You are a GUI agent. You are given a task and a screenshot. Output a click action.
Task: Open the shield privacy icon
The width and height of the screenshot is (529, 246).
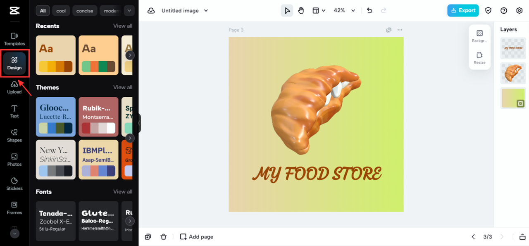tap(488, 11)
